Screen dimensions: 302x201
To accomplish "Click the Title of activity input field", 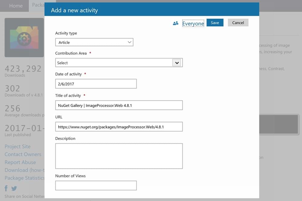I will pyautogui.click(x=119, y=105).
